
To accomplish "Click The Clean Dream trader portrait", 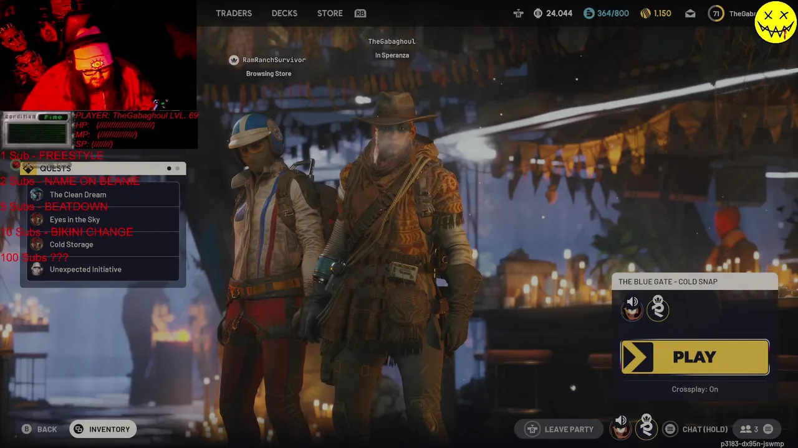I will click(x=37, y=195).
